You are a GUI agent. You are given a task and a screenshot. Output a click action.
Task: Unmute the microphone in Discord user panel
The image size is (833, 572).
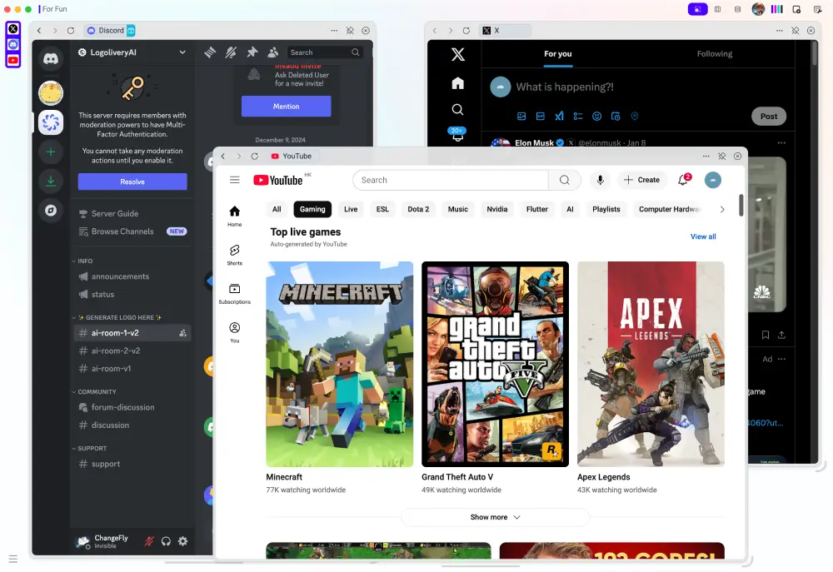point(150,541)
